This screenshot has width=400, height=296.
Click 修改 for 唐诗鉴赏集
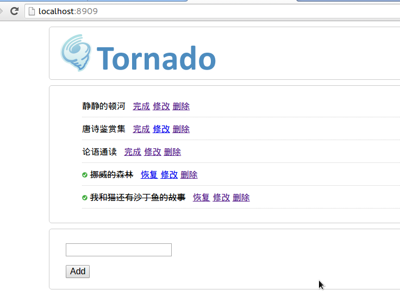[161, 129]
